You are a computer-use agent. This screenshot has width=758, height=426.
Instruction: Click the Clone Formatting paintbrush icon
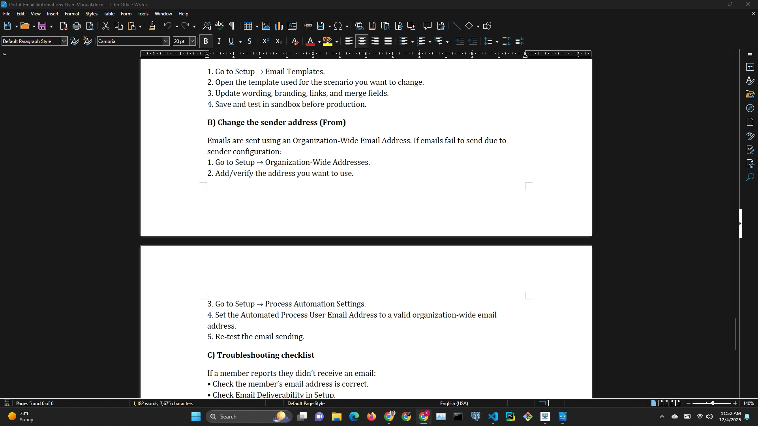coord(152,26)
